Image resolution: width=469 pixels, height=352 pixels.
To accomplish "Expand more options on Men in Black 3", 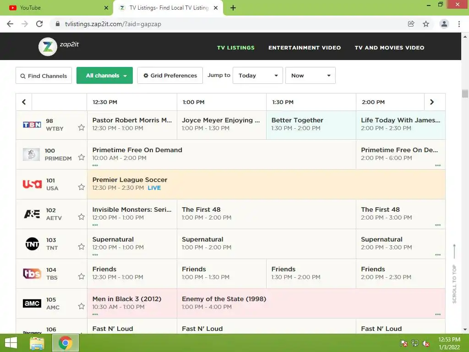I will [x=95, y=314].
